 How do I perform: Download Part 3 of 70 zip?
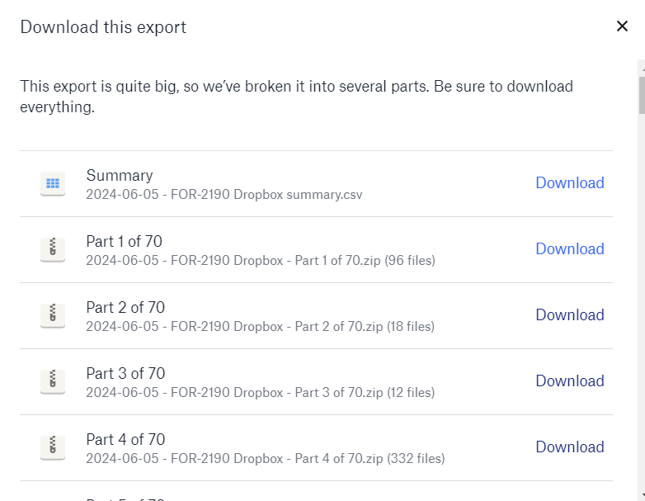point(570,381)
